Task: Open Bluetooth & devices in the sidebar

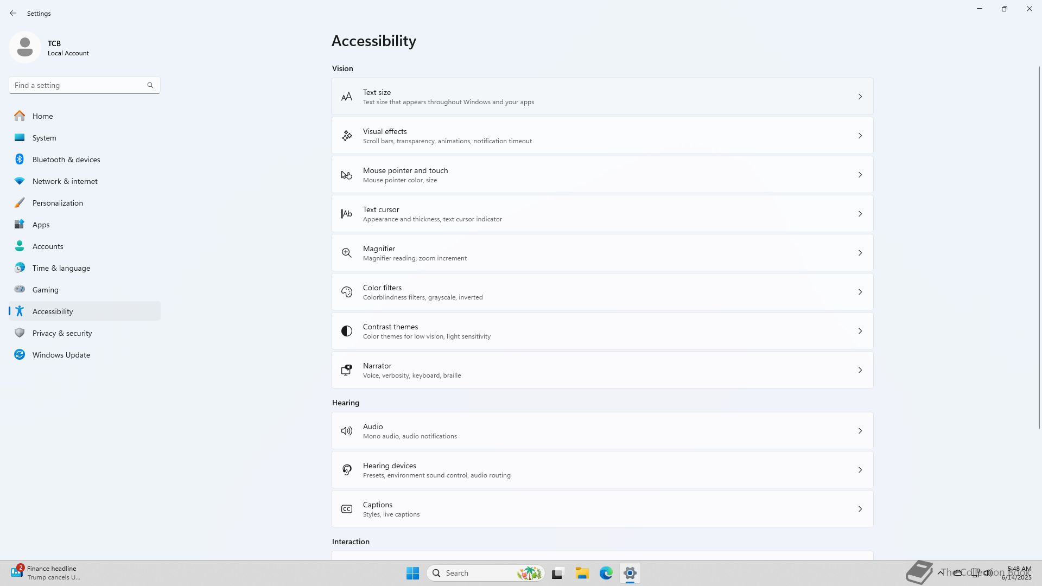Action: click(x=66, y=160)
